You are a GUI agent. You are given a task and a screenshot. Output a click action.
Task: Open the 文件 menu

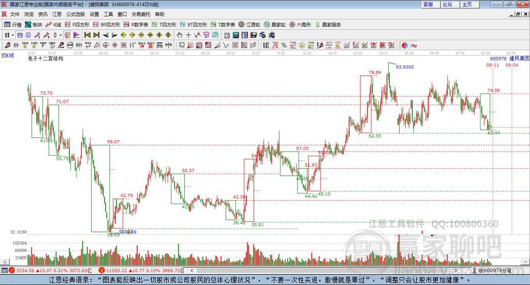coord(14,14)
